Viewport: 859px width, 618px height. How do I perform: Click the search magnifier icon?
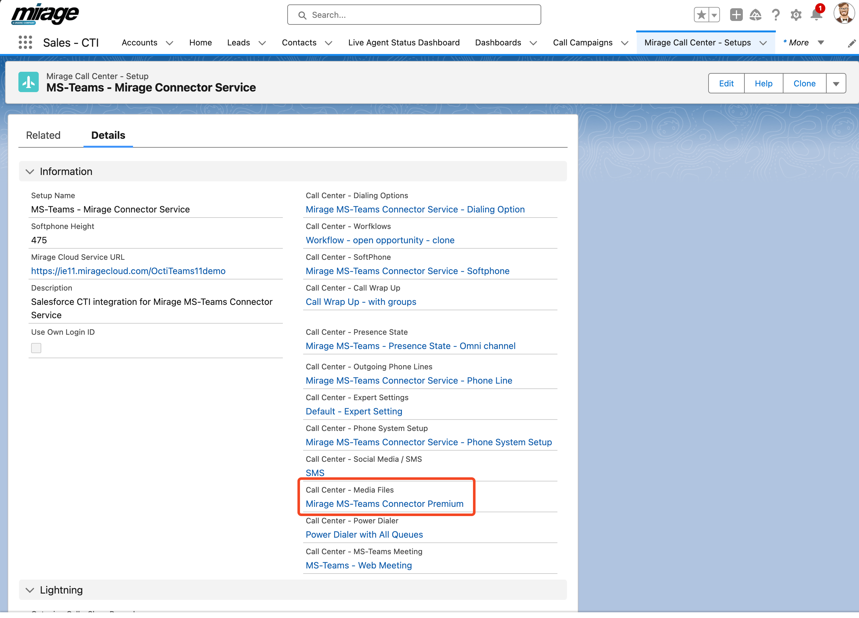click(x=302, y=15)
